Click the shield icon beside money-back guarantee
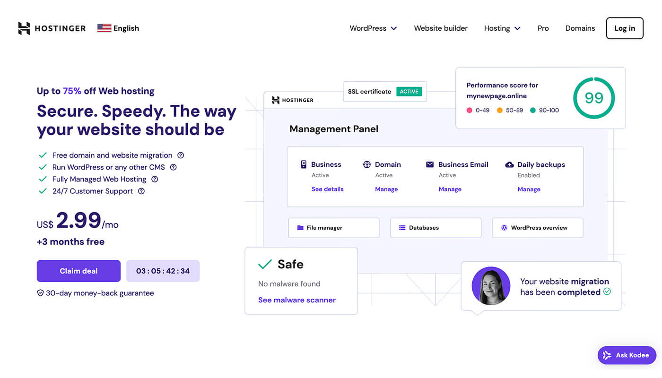Image resolution: width=662 pixels, height=378 pixels. click(x=40, y=293)
